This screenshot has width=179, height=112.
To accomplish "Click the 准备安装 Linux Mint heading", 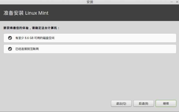I will pyautogui.click(x=28, y=13).
